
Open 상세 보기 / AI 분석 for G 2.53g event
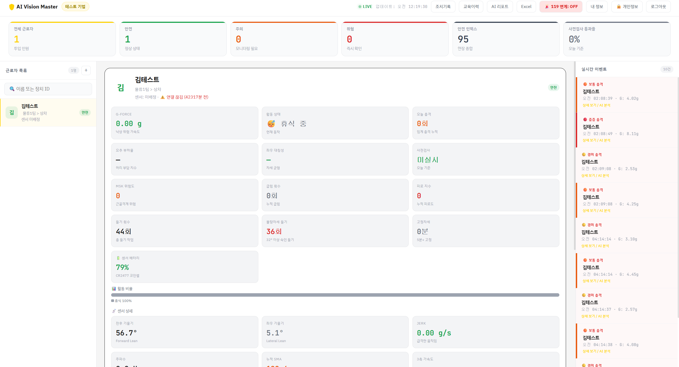[x=595, y=176]
